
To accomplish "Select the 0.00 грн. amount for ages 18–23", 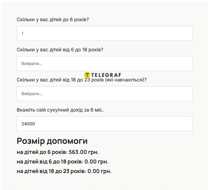I will [x=99, y=171].
